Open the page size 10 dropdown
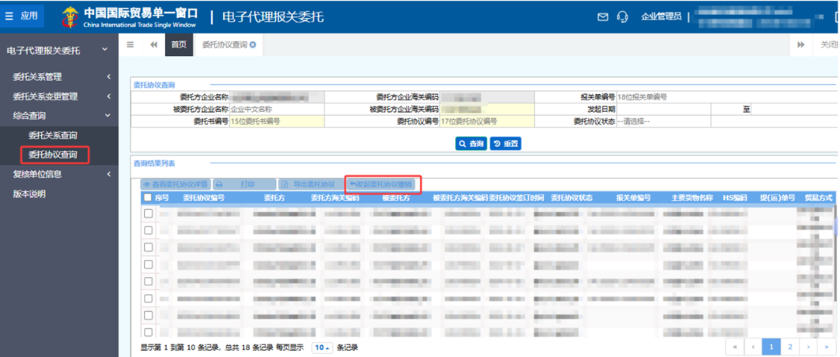This screenshot has height=357, width=840. 322,348
